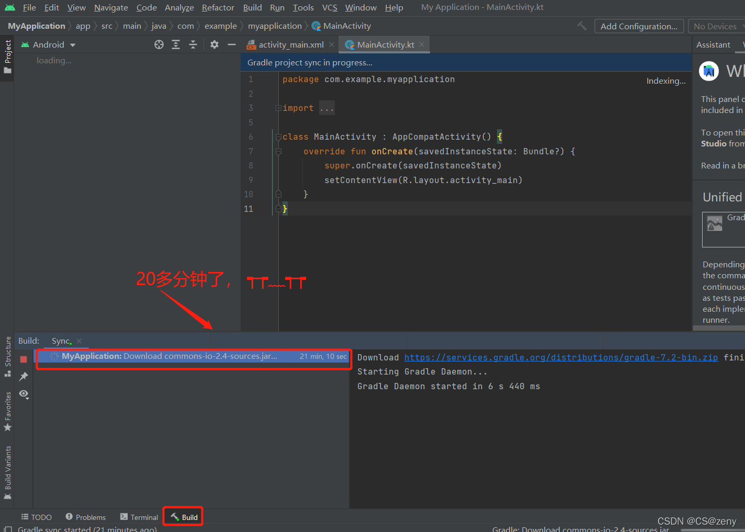
Task: Open the Window menu
Action: (361, 7)
